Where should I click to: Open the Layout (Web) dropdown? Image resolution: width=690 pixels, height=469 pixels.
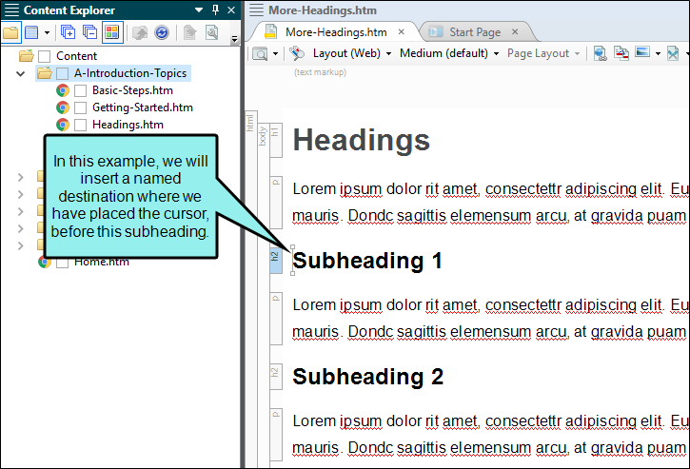pyautogui.click(x=351, y=53)
